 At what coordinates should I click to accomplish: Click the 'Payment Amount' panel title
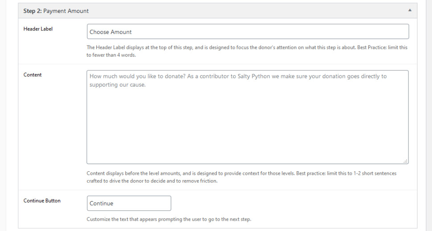(66, 11)
